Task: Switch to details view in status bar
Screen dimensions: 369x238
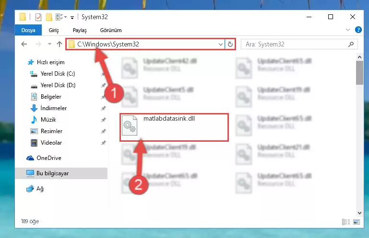Action: pyautogui.click(x=345, y=222)
